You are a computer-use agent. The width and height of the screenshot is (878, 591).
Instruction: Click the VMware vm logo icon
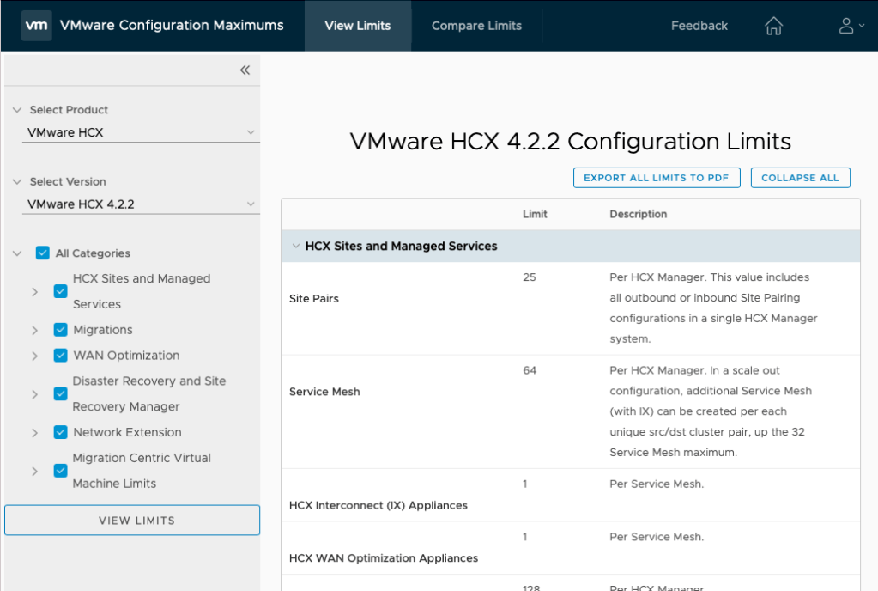pyautogui.click(x=36, y=26)
